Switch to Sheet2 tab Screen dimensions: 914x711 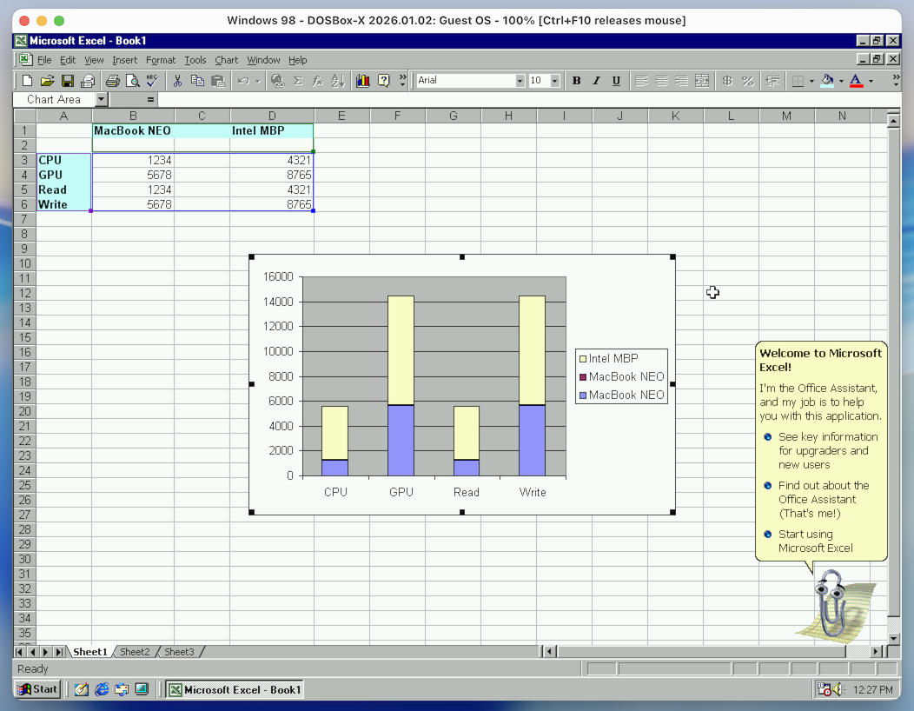[x=135, y=652]
